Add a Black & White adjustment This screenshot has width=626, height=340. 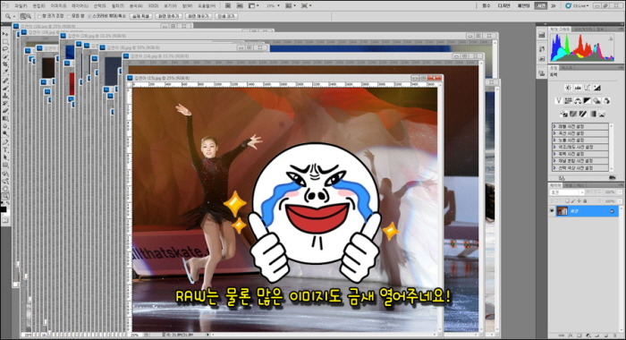point(588,101)
